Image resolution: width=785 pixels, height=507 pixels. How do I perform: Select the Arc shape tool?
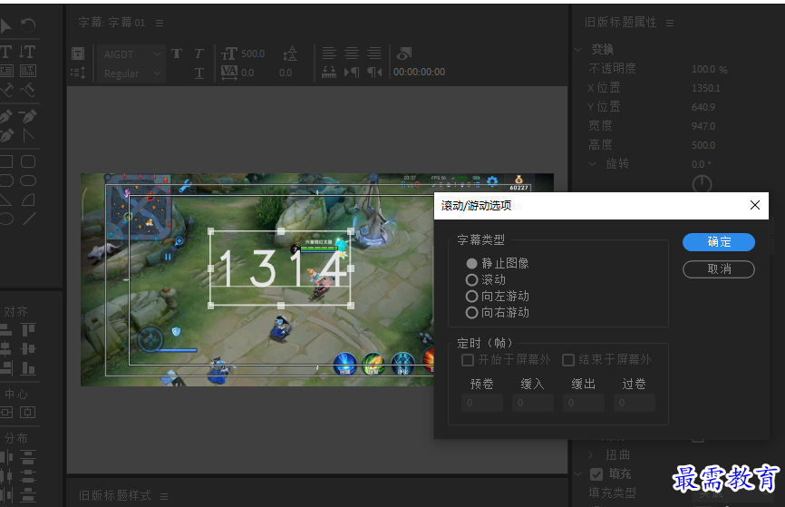[28, 200]
